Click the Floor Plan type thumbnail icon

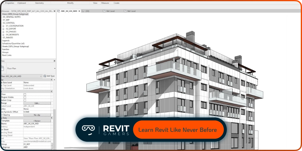click(2, 68)
